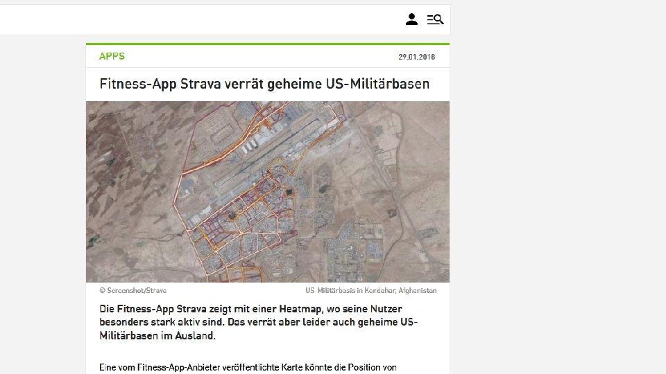Click the Screenshot/Strava image credit

(133, 290)
